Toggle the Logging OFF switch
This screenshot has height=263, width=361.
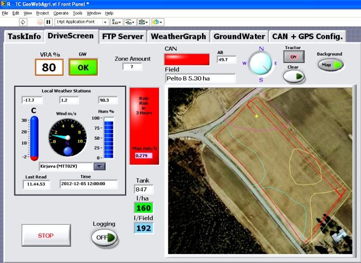click(x=104, y=238)
